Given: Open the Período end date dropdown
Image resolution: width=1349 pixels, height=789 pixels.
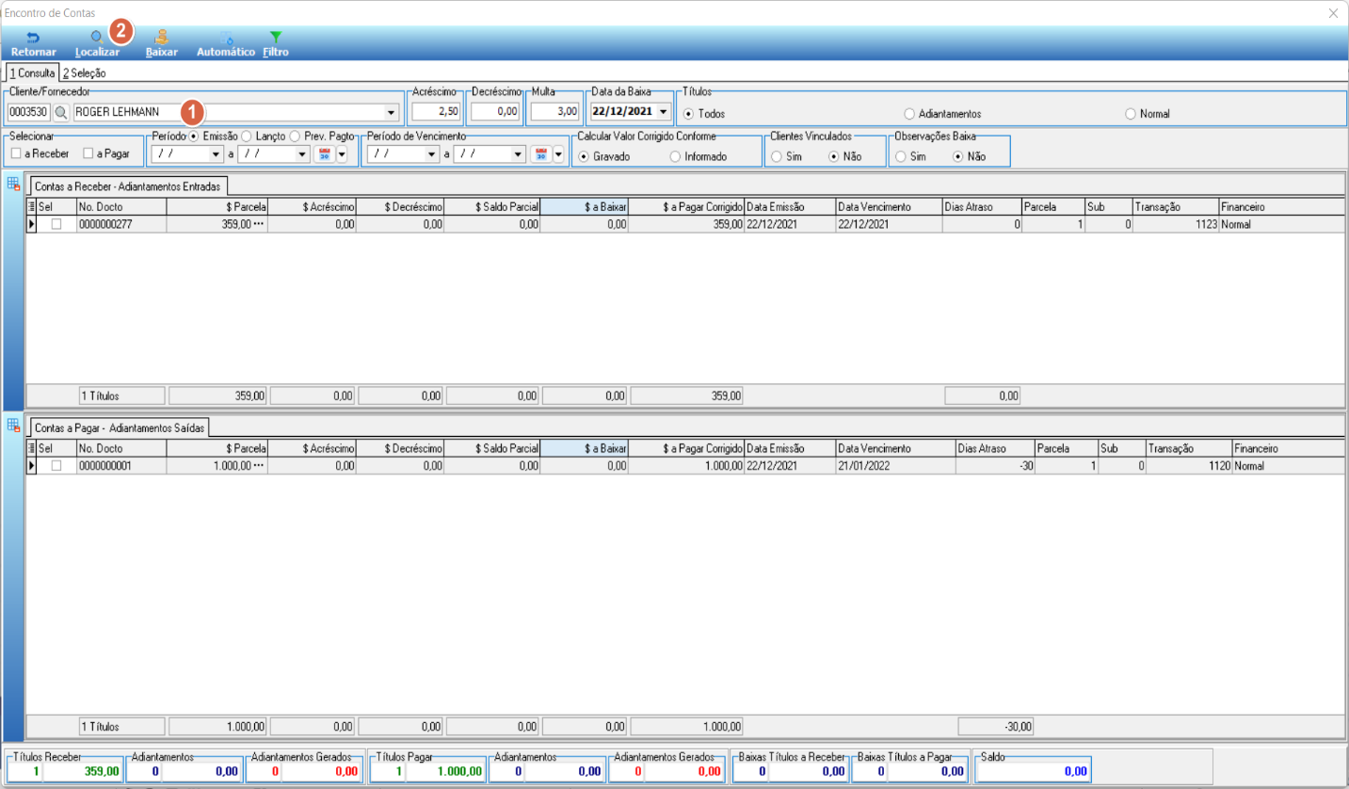Looking at the screenshot, I should [x=302, y=154].
